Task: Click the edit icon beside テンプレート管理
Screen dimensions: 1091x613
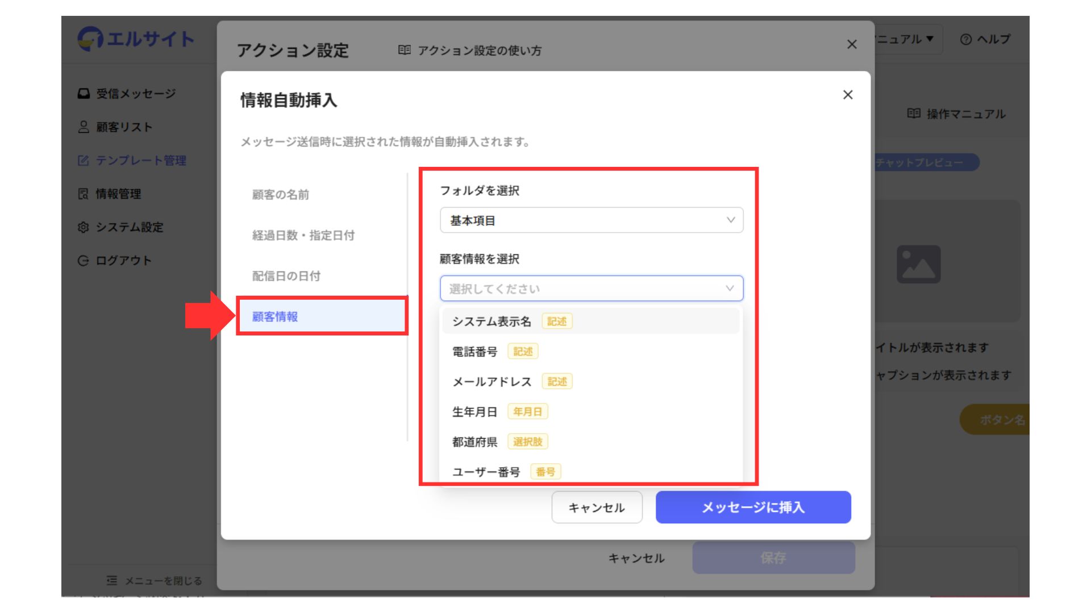Action: (84, 161)
